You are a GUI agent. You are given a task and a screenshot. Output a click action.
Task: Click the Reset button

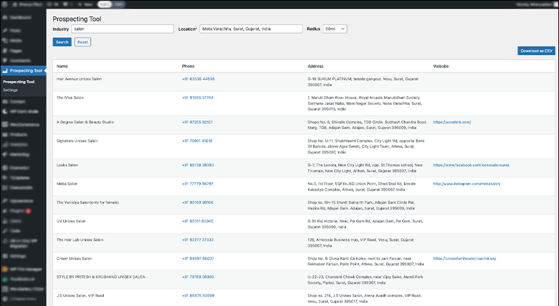tap(83, 42)
